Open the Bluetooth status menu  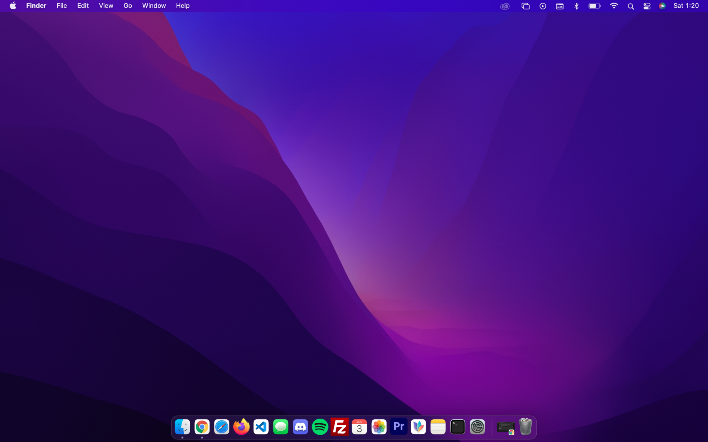[577, 6]
